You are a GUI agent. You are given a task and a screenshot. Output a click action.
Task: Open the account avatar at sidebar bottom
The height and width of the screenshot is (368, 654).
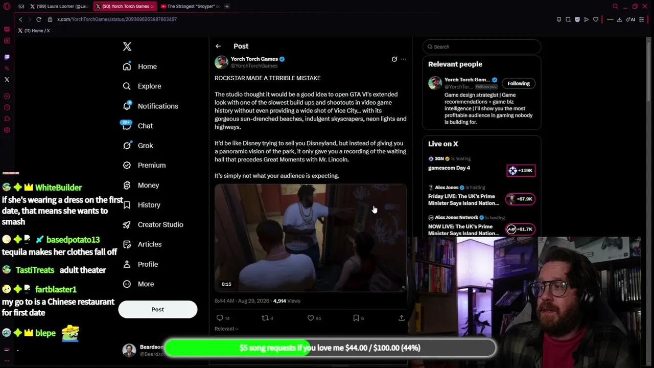tap(129, 350)
